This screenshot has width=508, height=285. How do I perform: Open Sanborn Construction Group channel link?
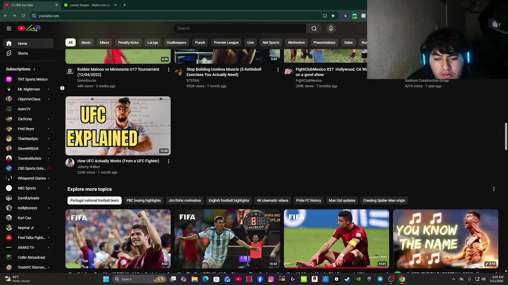427,80
